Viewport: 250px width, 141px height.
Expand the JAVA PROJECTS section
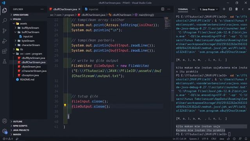pyautogui.click(x=28, y=130)
